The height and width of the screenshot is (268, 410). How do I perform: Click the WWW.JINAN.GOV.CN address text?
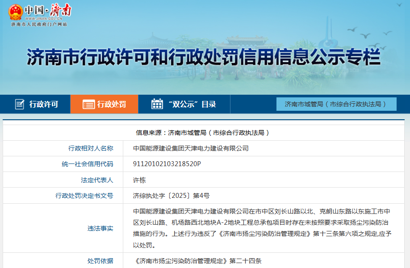pyautogui.click(x=44, y=19)
